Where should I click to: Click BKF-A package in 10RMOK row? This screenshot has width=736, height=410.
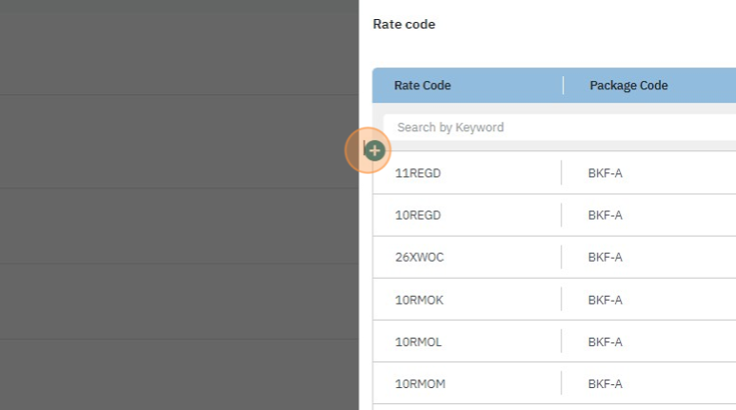pyautogui.click(x=605, y=300)
